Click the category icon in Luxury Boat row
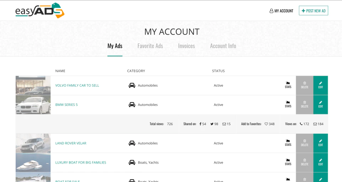 coord(132,162)
